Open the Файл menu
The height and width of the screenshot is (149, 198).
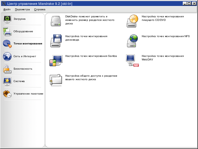[x=7, y=9]
